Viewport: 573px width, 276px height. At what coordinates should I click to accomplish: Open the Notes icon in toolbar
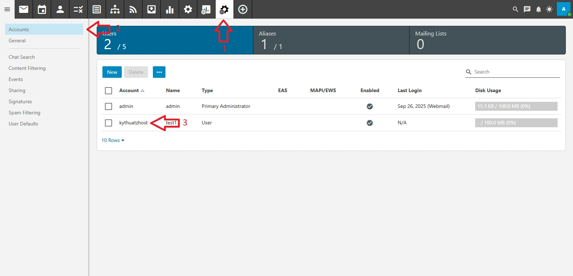point(97,9)
